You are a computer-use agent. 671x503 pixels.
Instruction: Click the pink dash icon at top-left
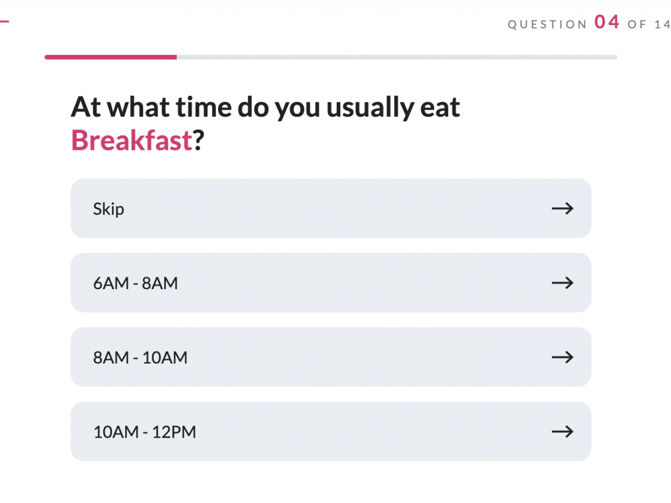tap(4, 22)
